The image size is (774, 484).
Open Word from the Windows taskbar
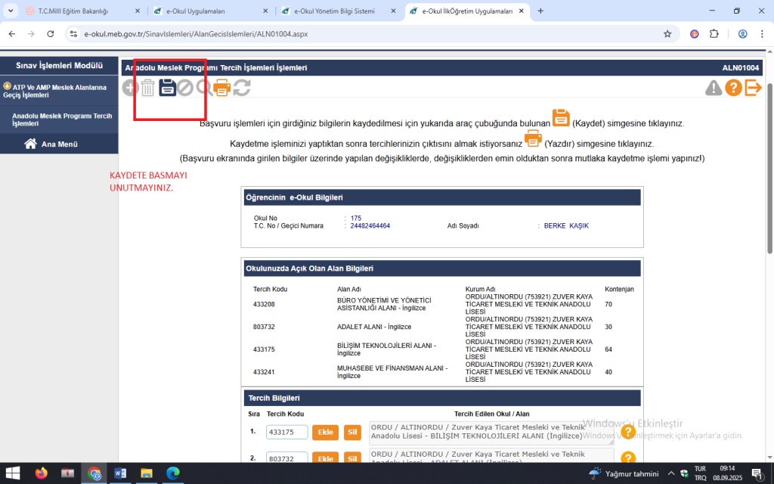[119, 473]
